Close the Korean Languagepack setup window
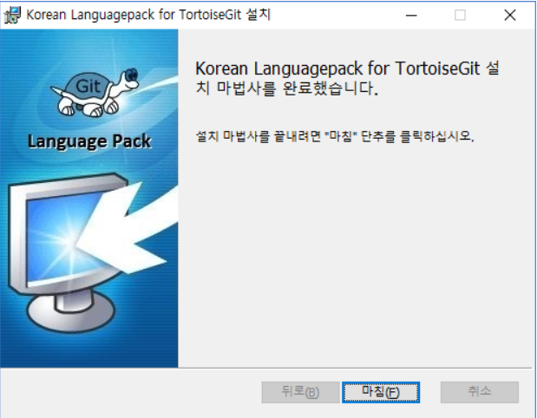The height and width of the screenshot is (418, 537). point(510,15)
